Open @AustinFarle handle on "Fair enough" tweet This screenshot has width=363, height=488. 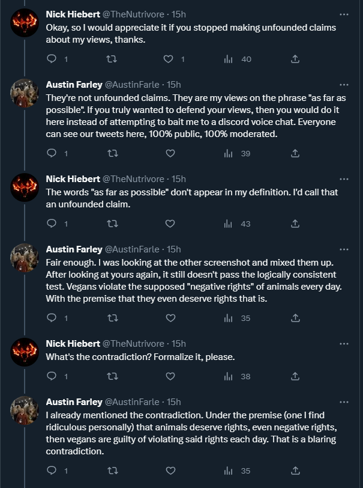(133, 249)
